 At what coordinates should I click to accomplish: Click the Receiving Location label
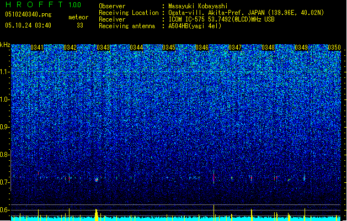pos(129,13)
